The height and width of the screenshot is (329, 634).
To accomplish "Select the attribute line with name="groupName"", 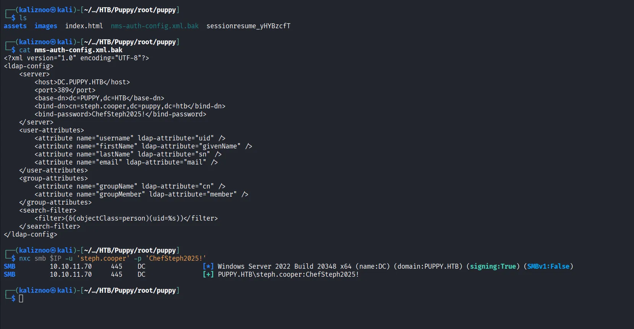I will pyautogui.click(x=130, y=186).
